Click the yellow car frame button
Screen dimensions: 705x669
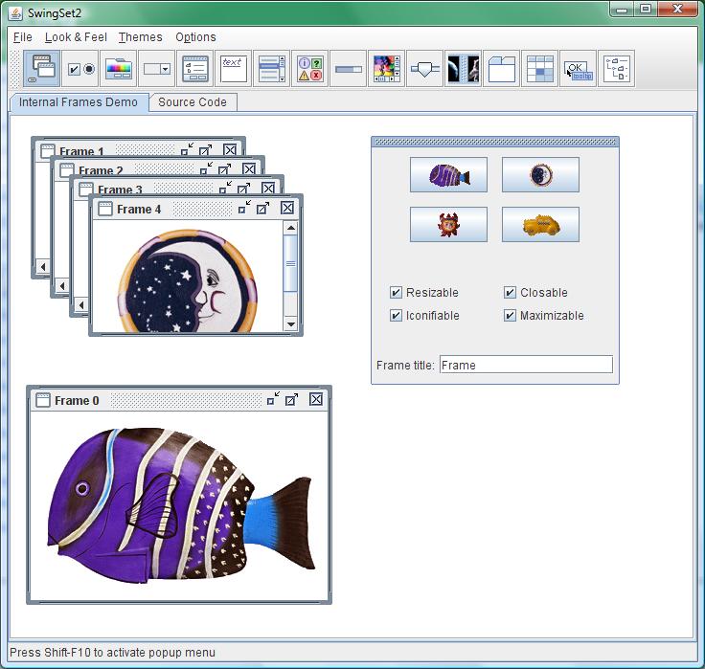[540, 225]
